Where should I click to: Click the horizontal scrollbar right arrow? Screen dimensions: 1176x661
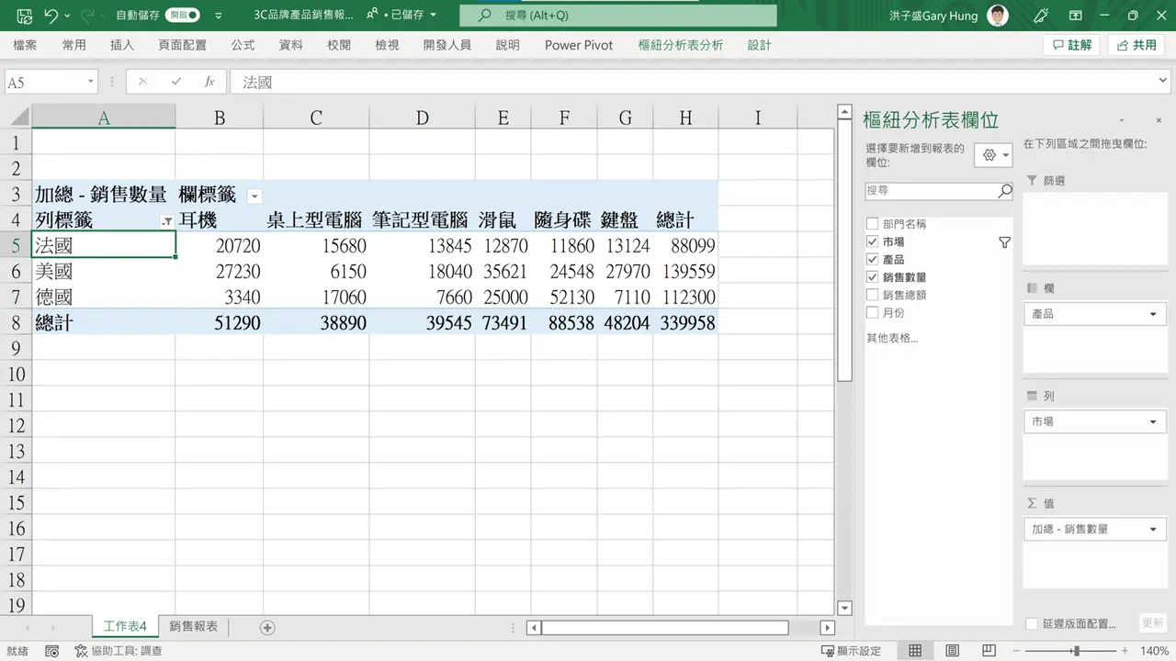coord(827,628)
